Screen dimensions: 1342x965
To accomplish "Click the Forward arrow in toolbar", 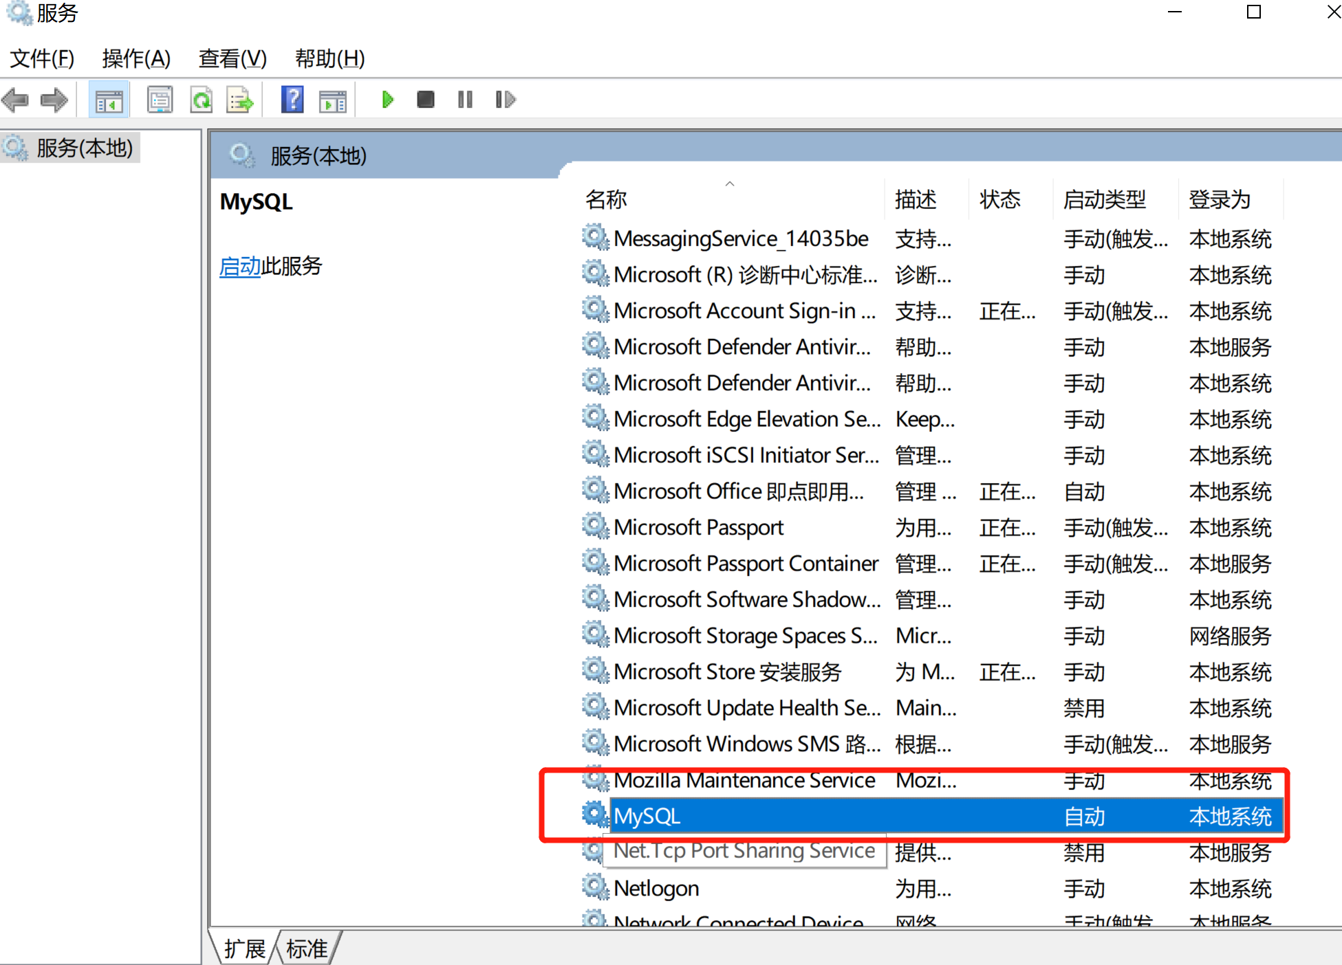I will 54,100.
